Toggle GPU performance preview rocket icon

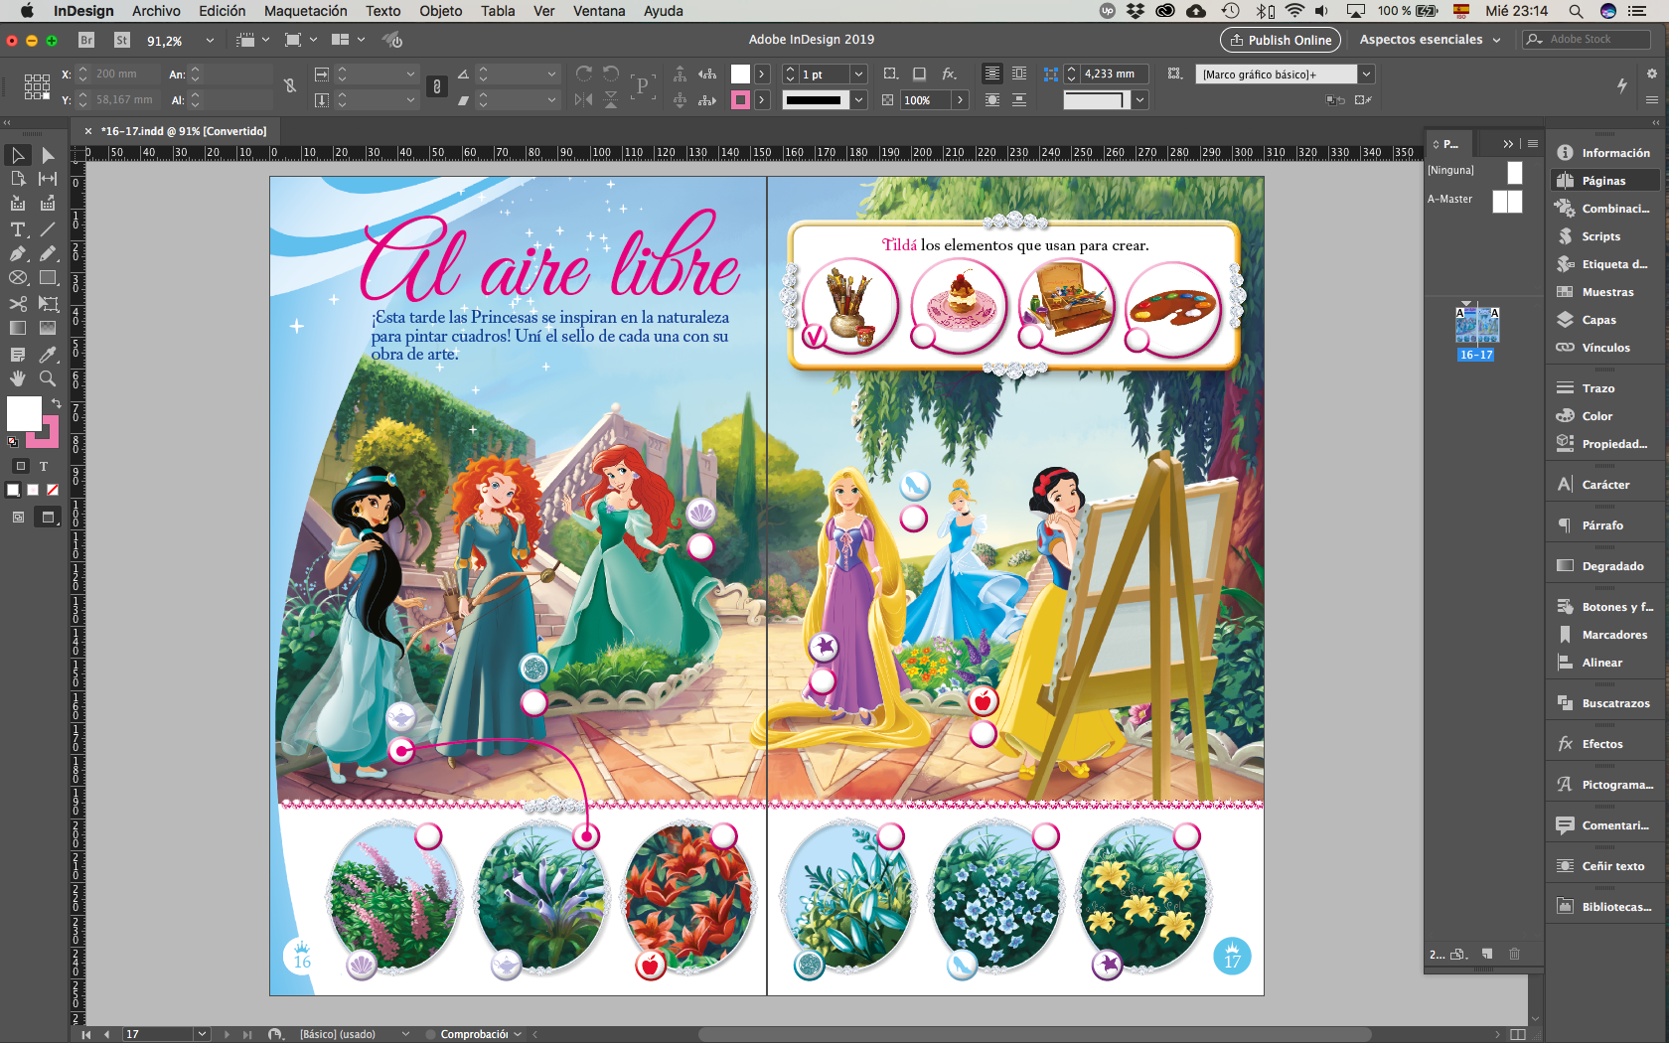[x=393, y=40]
